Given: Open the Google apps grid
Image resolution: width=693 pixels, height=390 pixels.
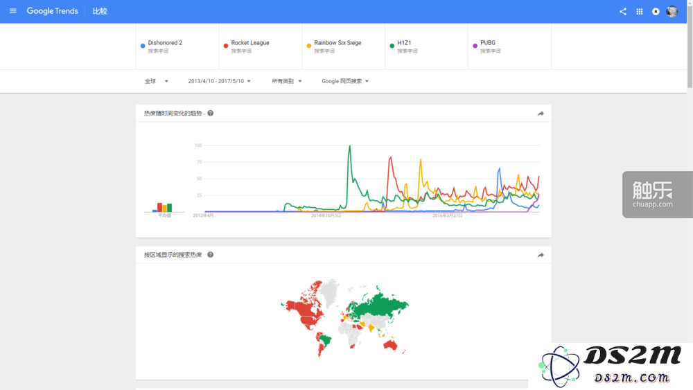Looking at the screenshot, I should click(x=640, y=12).
